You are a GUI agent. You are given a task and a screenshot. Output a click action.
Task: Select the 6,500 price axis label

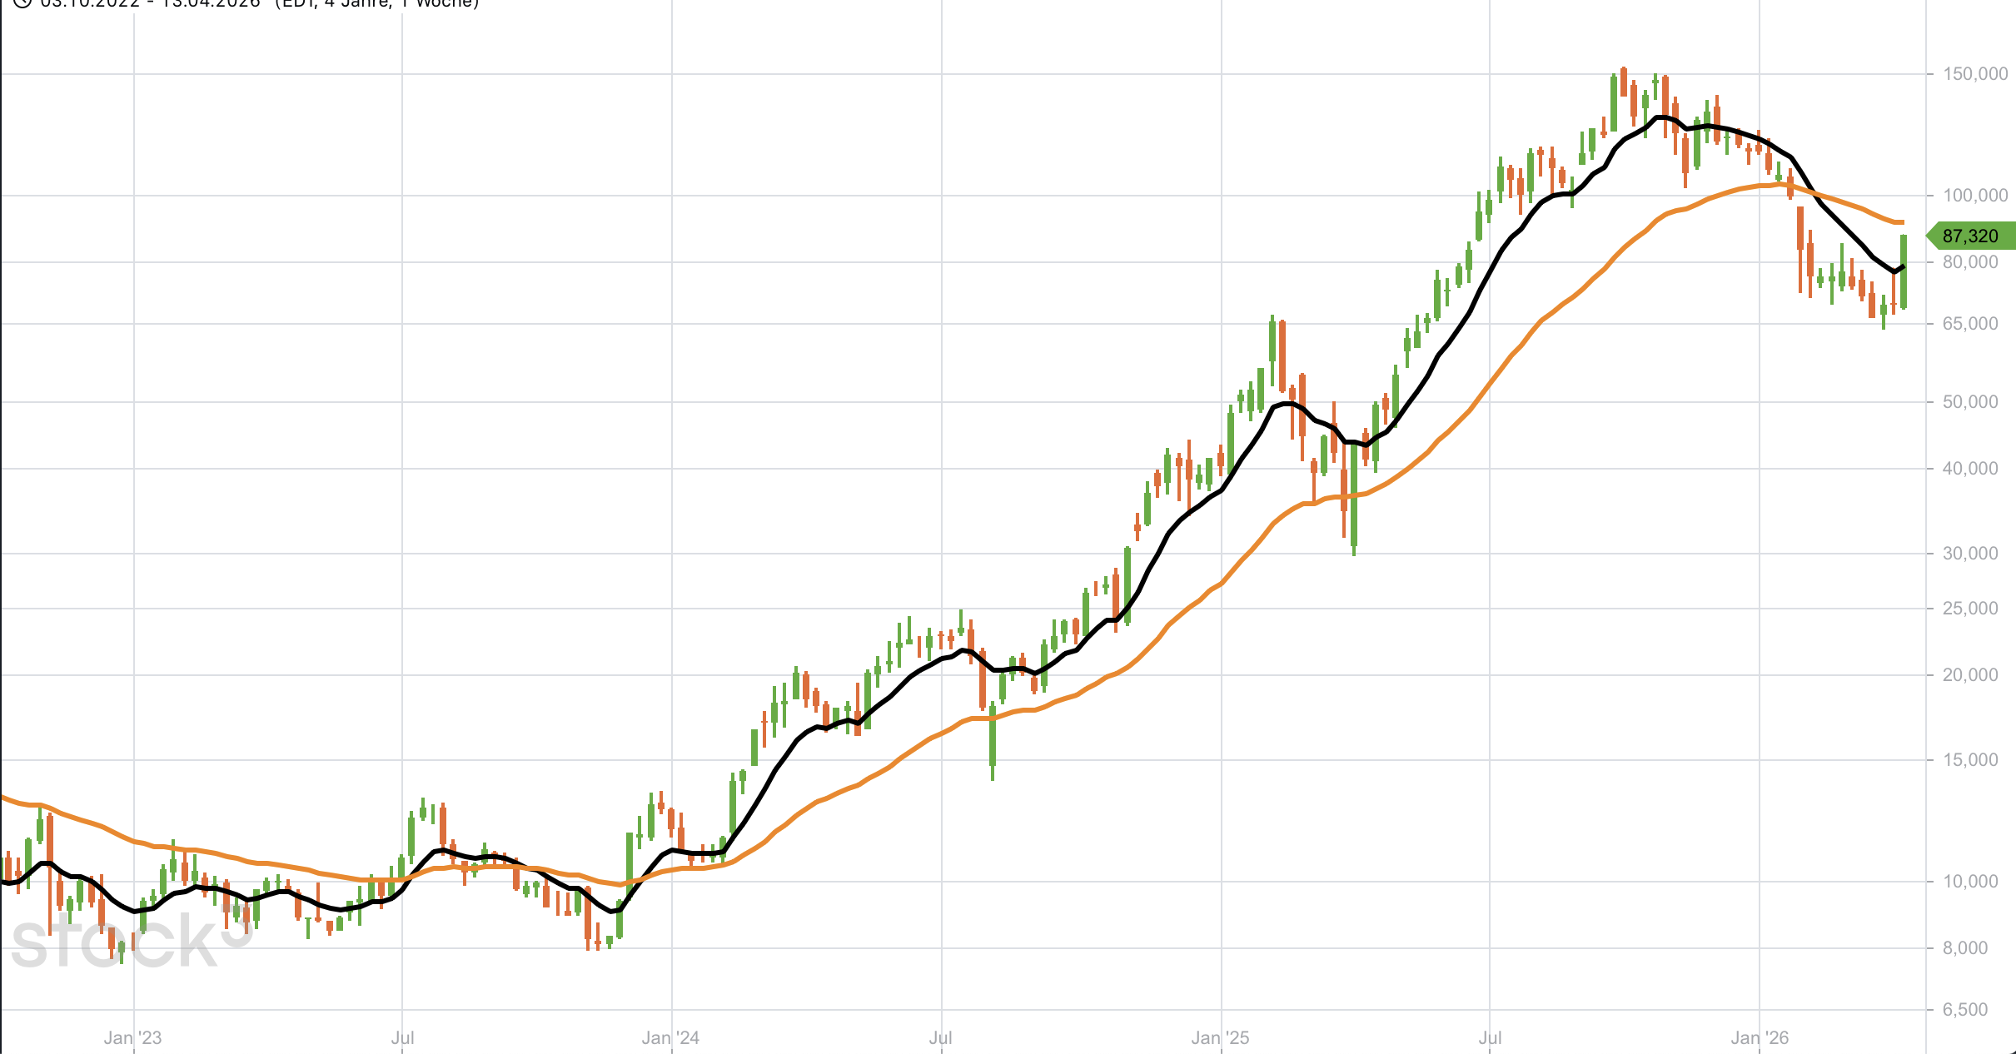click(1965, 1010)
